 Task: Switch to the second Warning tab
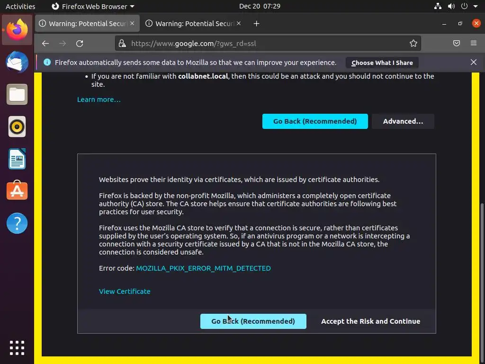(194, 24)
